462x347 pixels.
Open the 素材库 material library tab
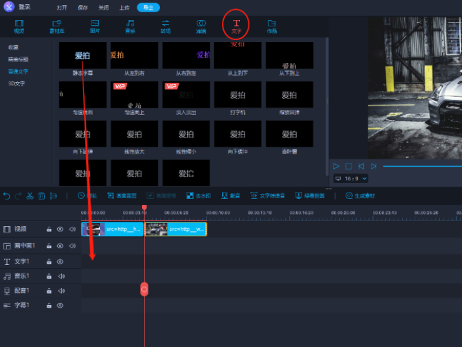pos(57,26)
